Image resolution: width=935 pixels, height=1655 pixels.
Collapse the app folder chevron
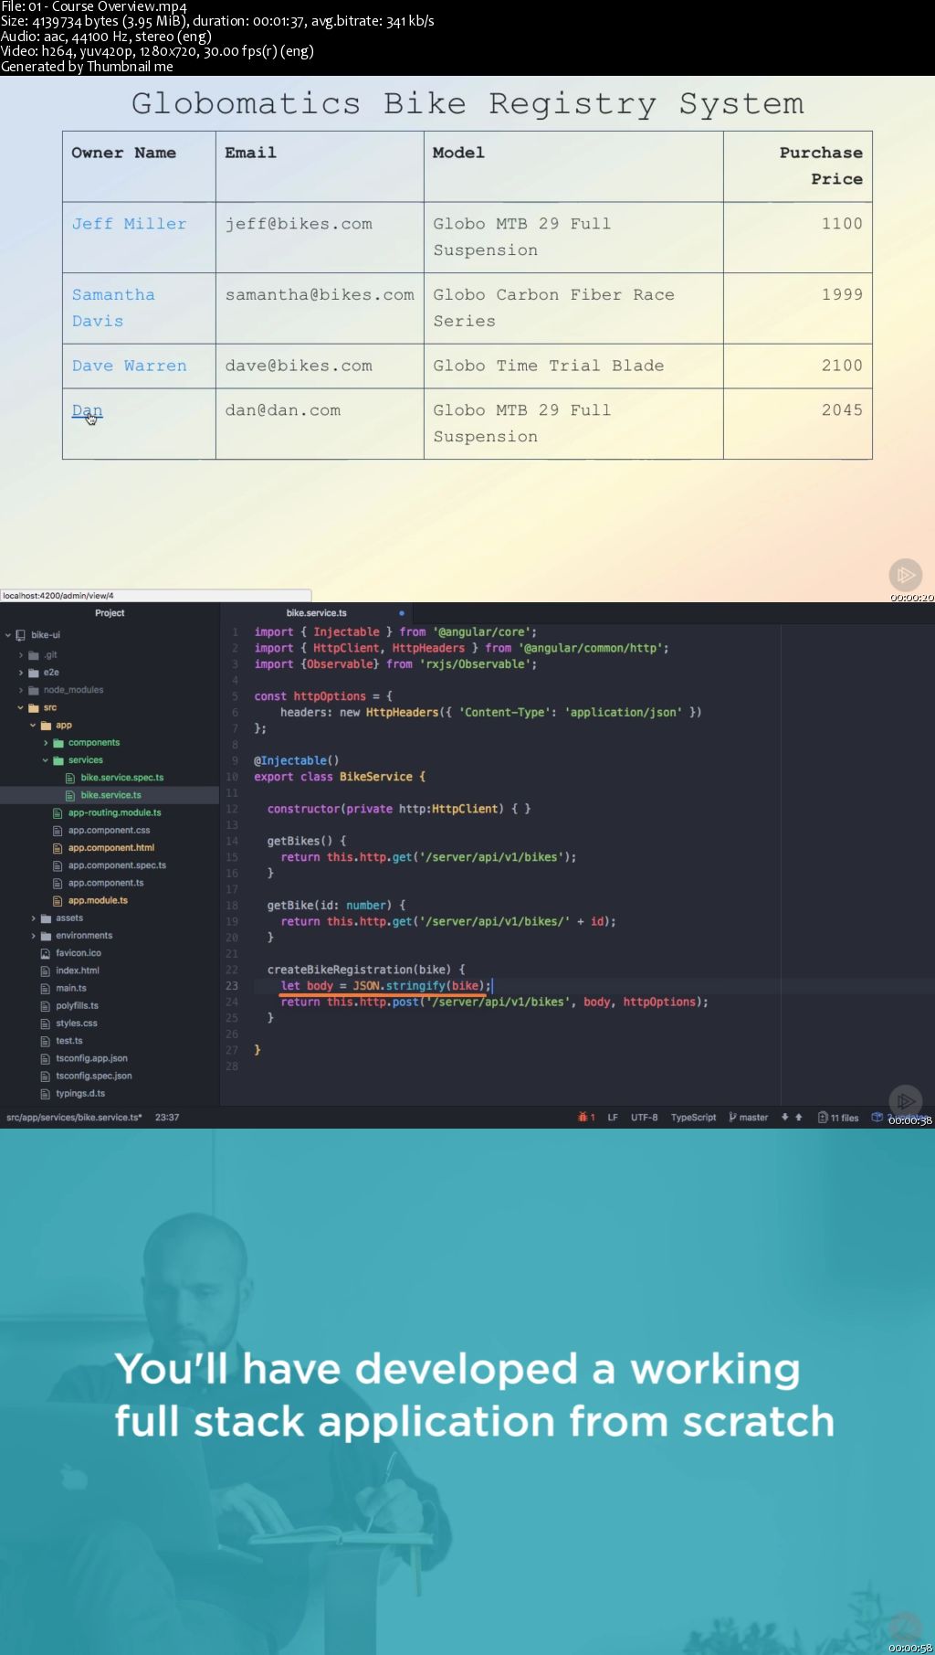coord(34,726)
